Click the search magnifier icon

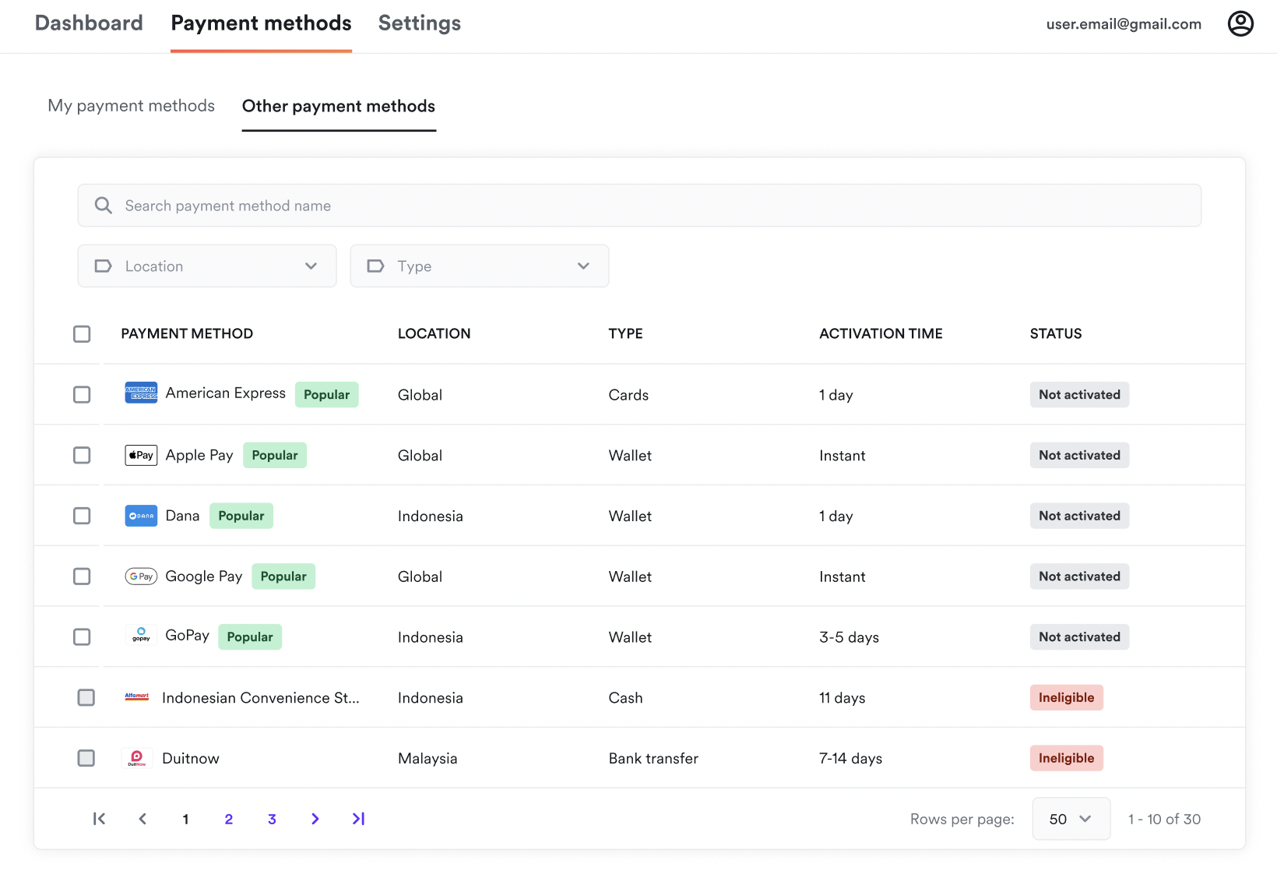tap(103, 205)
